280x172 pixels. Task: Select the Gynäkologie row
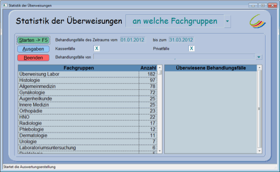(x=88, y=92)
